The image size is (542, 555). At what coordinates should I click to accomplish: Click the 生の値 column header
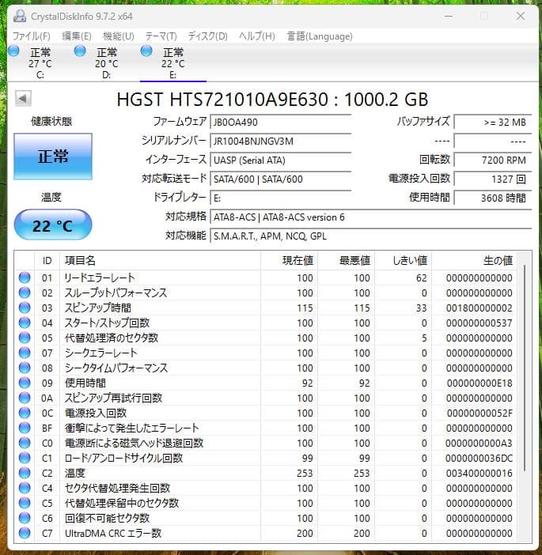click(474, 261)
